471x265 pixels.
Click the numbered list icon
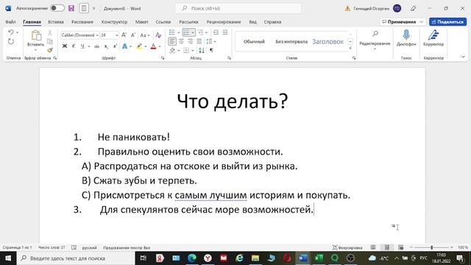coord(186,32)
